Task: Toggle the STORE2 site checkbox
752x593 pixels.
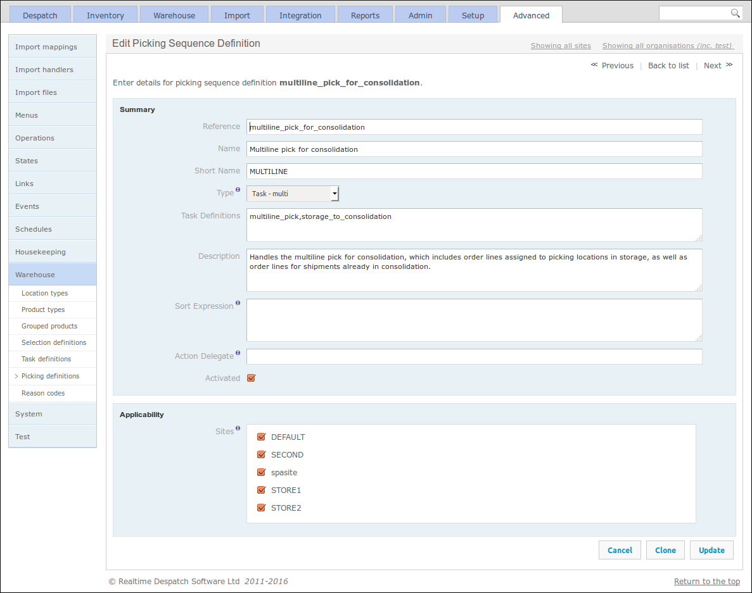Action: pos(262,508)
